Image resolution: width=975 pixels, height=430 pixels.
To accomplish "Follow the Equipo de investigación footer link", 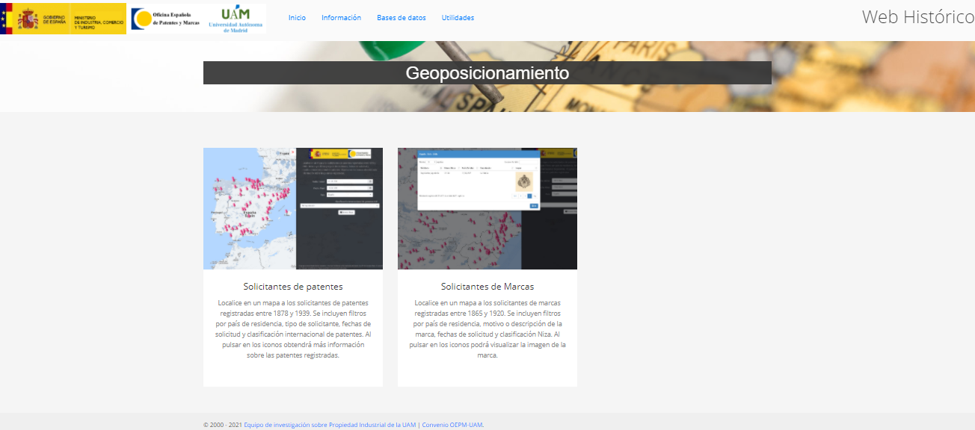I will coord(329,425).
